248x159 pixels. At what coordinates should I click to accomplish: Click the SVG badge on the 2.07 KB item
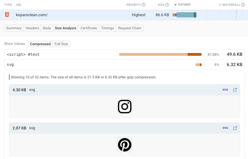tap(225, 128)
